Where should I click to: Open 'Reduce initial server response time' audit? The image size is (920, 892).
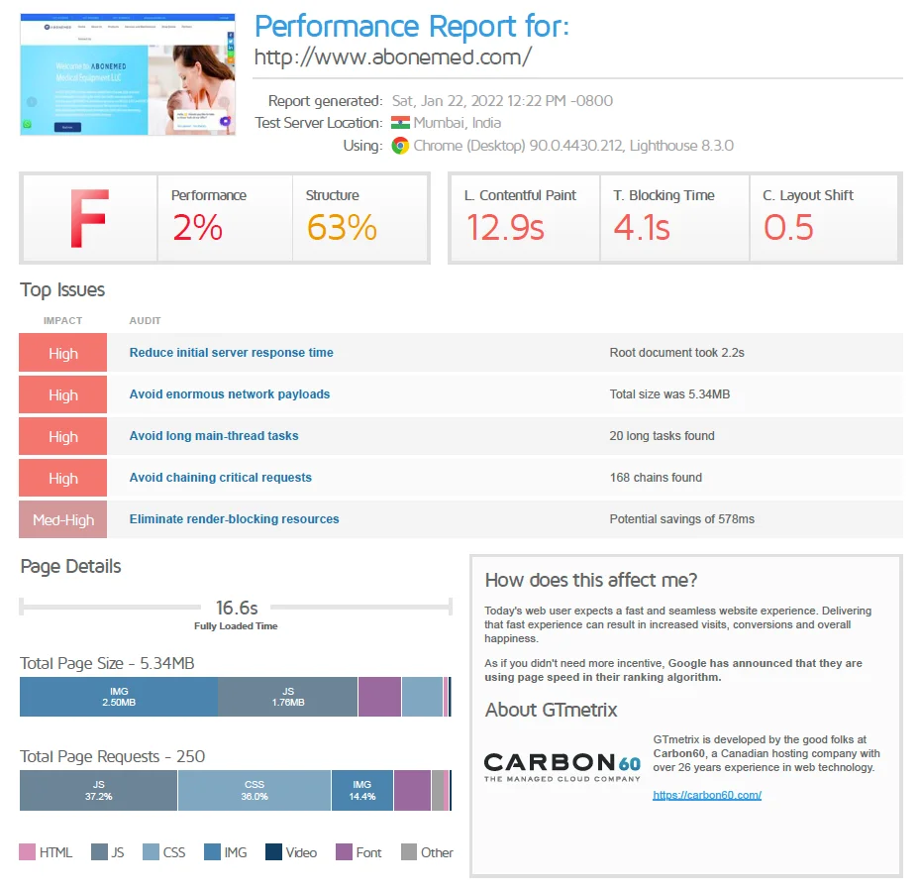231,353
